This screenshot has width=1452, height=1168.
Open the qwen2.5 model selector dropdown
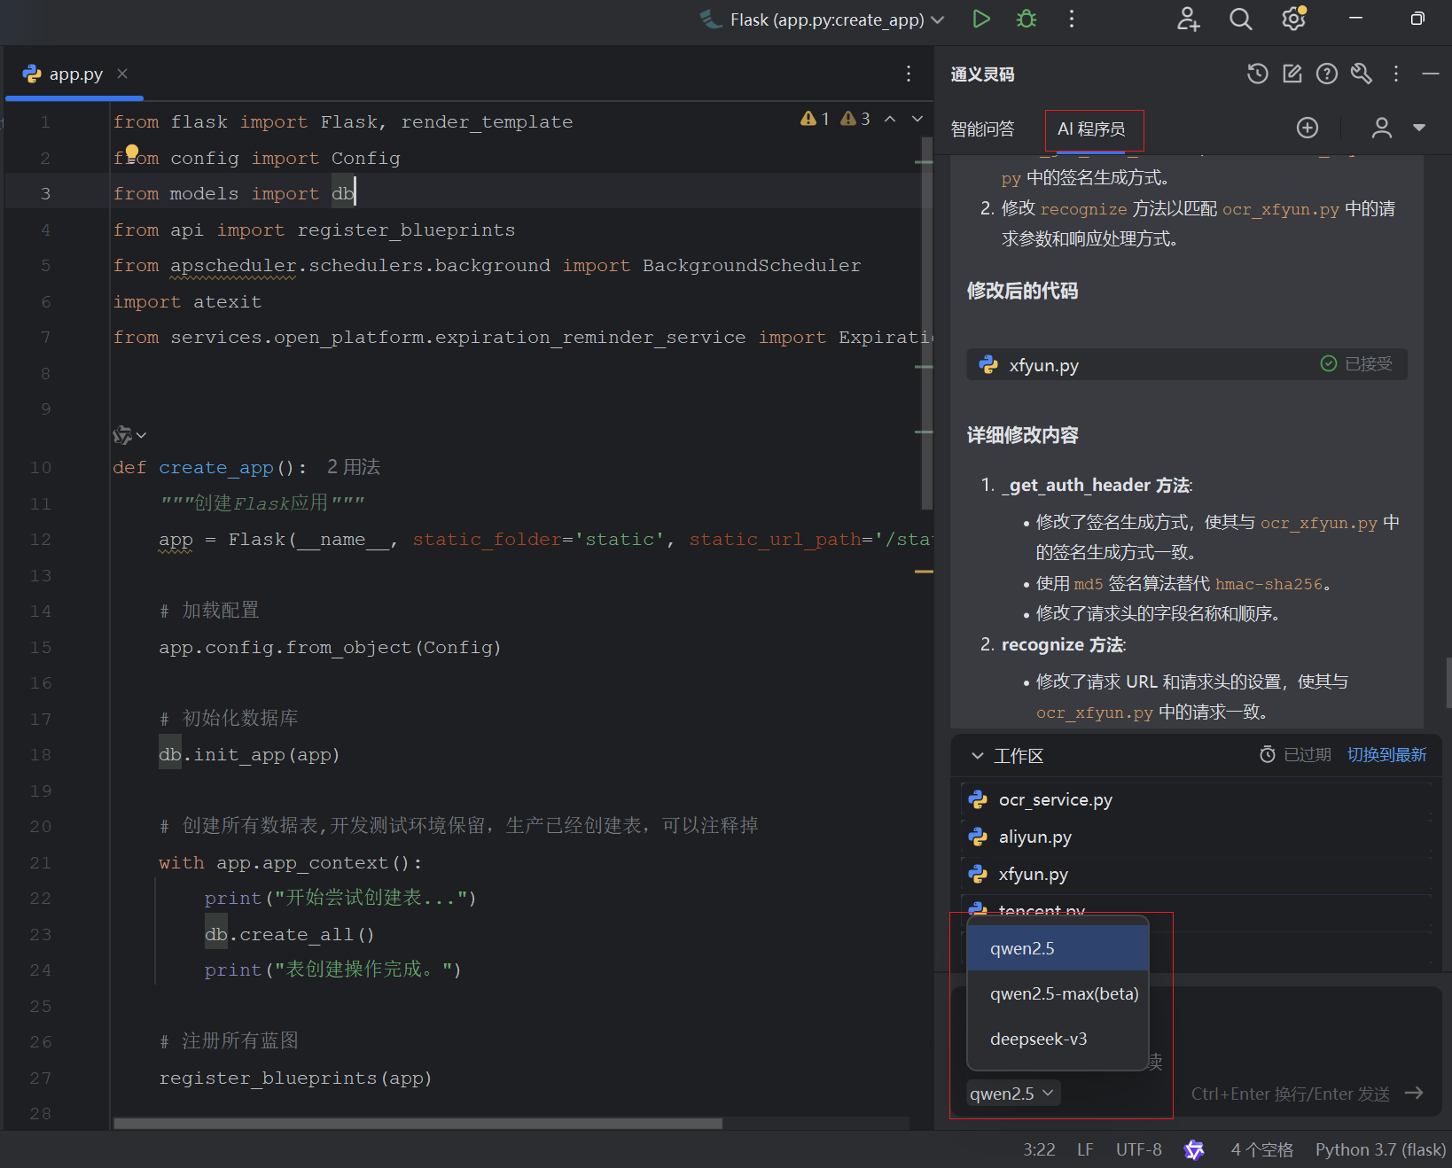(x=1011, y=1094)
